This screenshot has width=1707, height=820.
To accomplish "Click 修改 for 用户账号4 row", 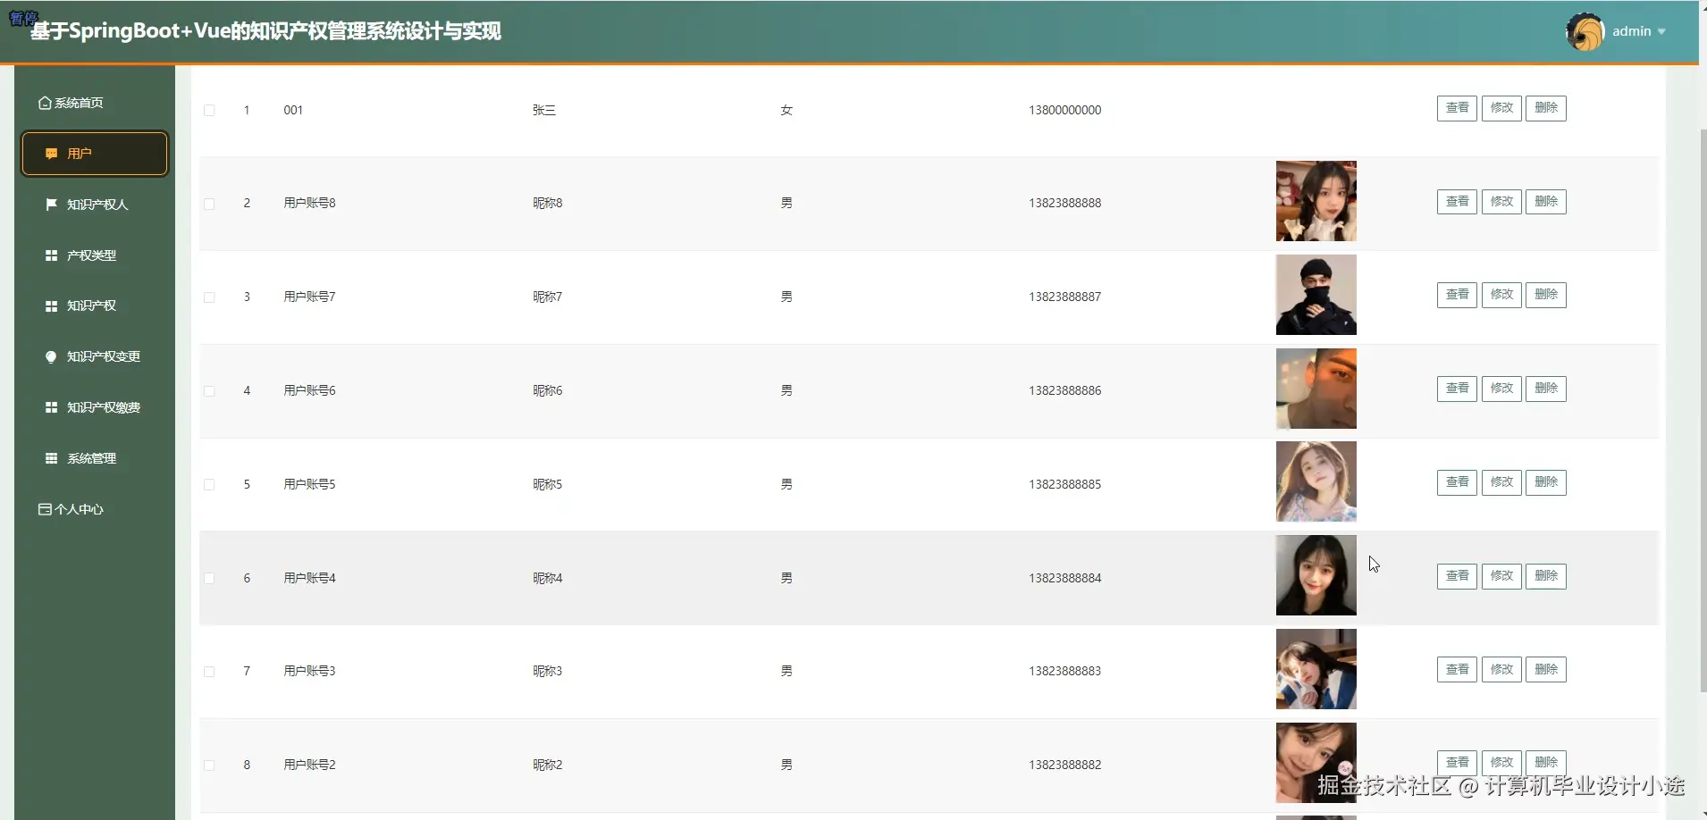I will point(1501,576).
